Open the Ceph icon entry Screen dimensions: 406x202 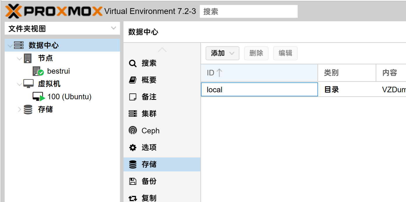tap(133, 130)
